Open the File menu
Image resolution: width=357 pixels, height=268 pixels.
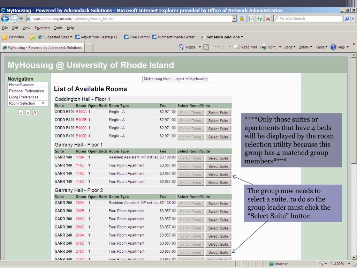5,28
